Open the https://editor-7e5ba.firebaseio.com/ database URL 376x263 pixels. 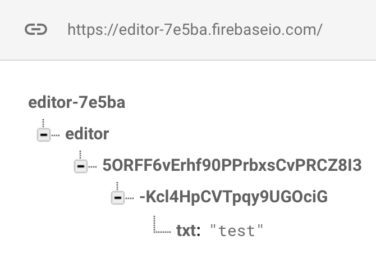pyautogui.click(x=195, y=30)
